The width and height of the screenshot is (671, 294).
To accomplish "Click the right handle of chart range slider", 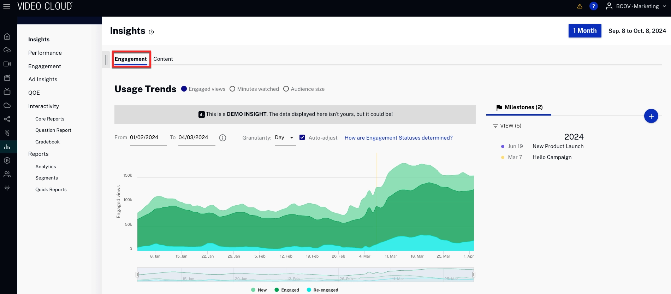I will 474,275.
